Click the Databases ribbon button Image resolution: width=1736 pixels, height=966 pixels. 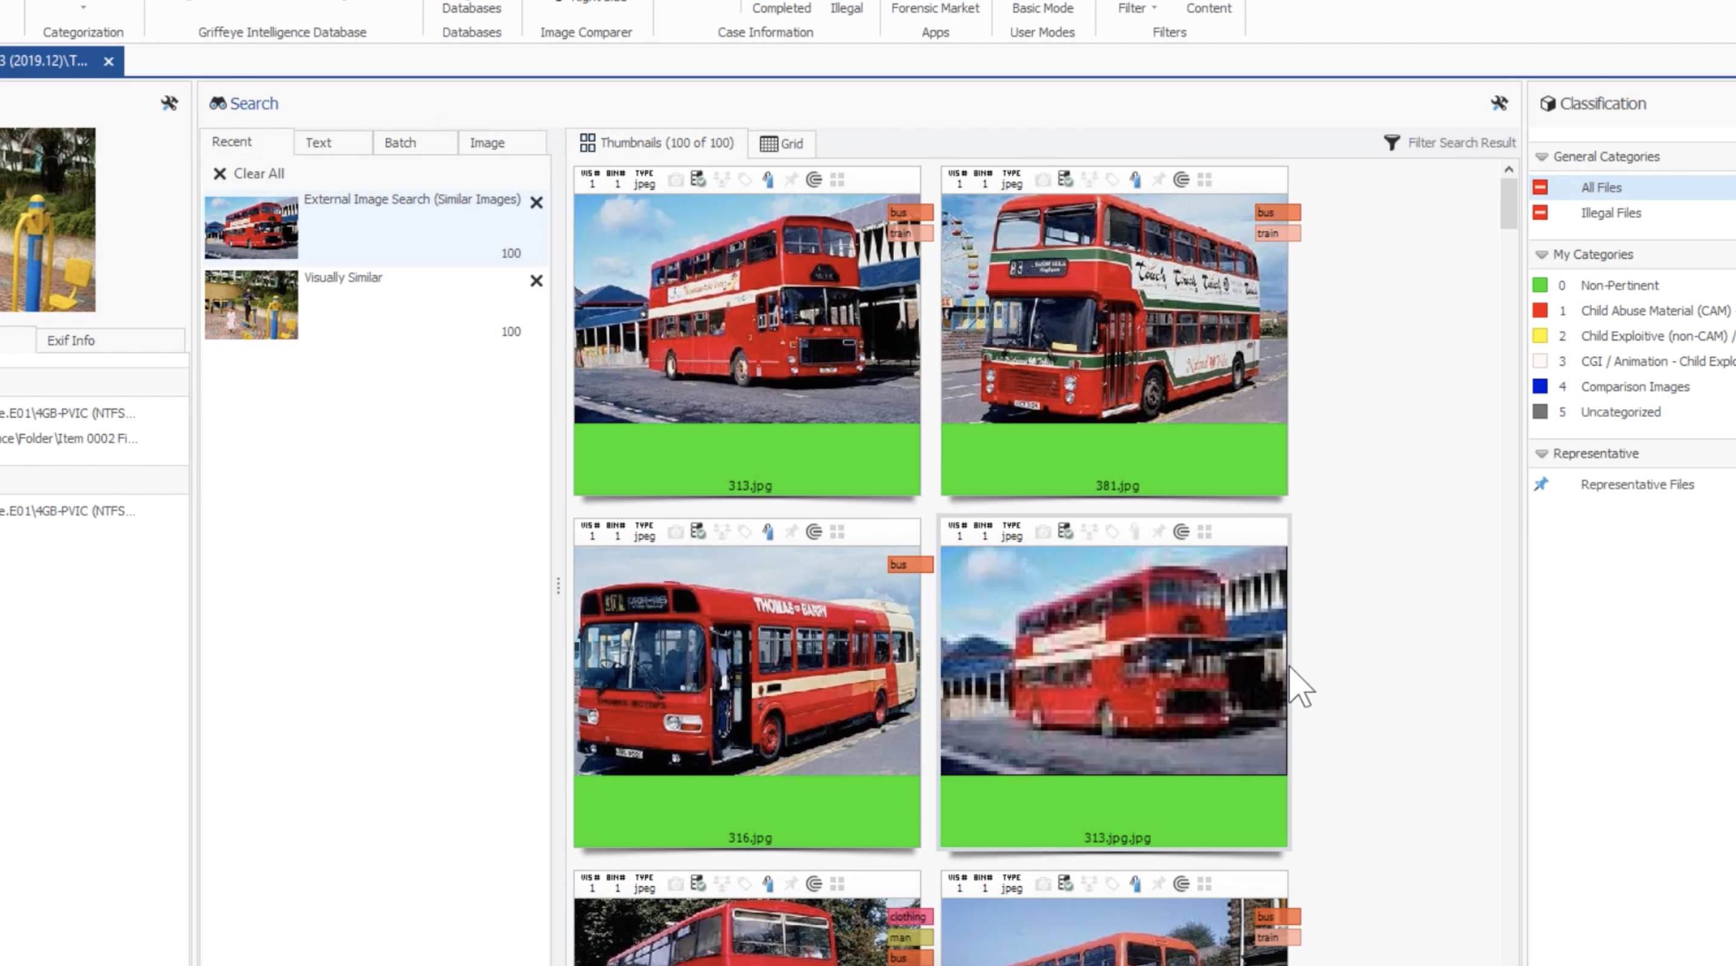point(471,8)
